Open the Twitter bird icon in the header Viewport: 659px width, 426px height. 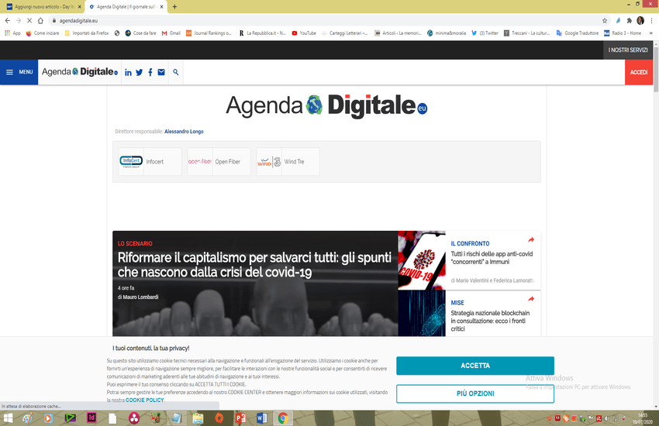pos(139,73)
